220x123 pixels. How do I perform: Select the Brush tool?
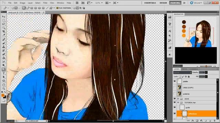tap(4, 43)
